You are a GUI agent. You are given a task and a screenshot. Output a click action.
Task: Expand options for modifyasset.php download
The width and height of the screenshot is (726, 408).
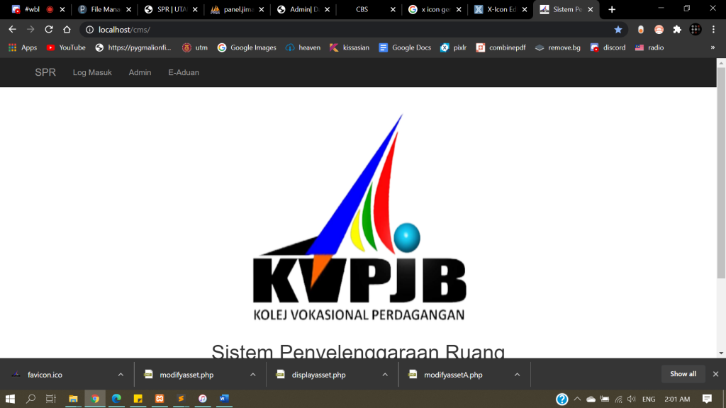coord(253,375)
